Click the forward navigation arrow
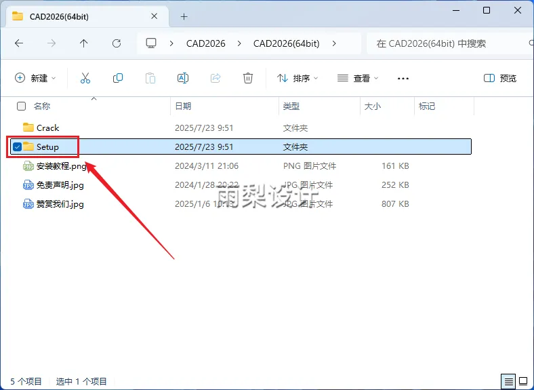Screen dimensions: 534x390 (52, 43)
